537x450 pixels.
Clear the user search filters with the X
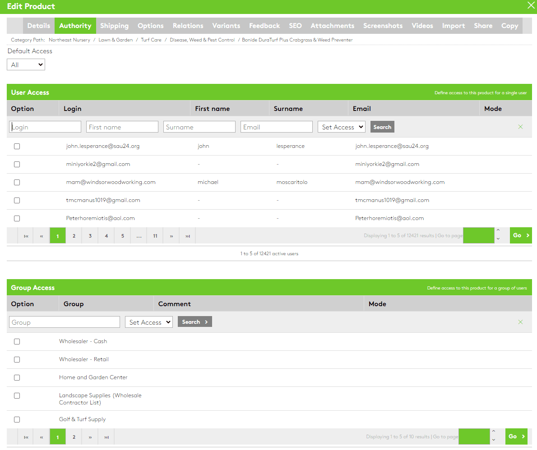(x=521, y=127)
